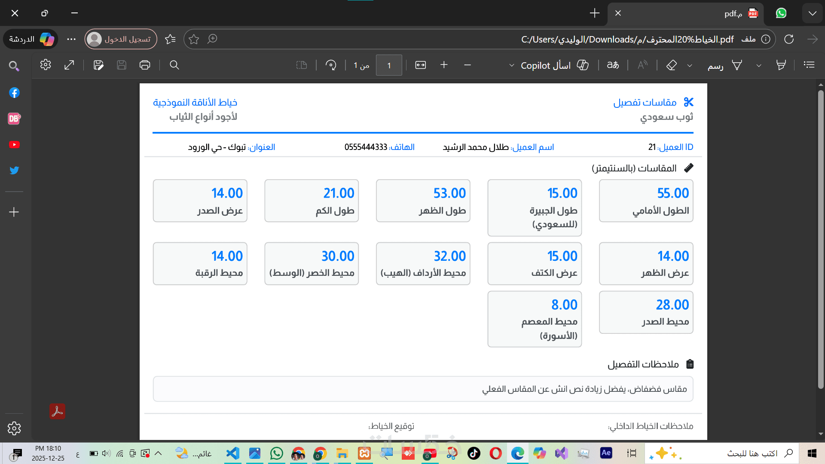Open Facebook from the sidebar
This screenshot has height=464, width=825.
click(x=14, y=93)
